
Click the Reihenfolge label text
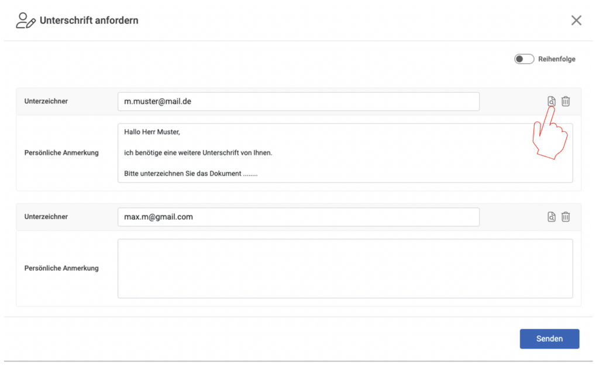point(557,59)
